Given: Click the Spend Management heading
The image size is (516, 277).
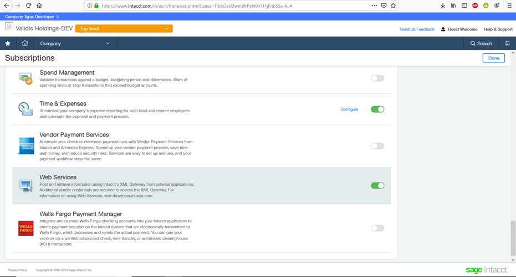Looking at the screenshot, I should coord(67,72).
